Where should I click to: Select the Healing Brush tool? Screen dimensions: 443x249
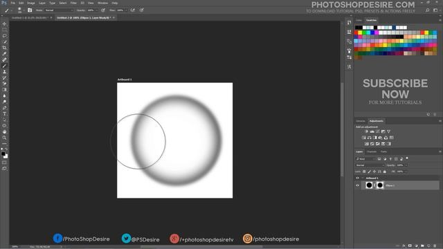pos(4,60)
